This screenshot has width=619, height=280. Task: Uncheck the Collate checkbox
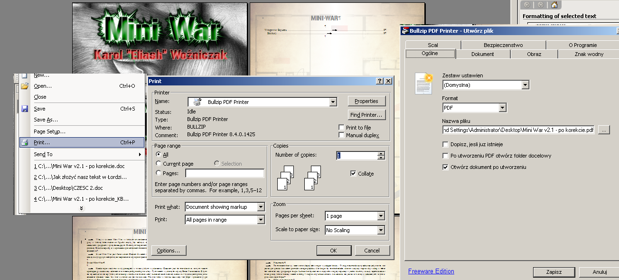353,174
